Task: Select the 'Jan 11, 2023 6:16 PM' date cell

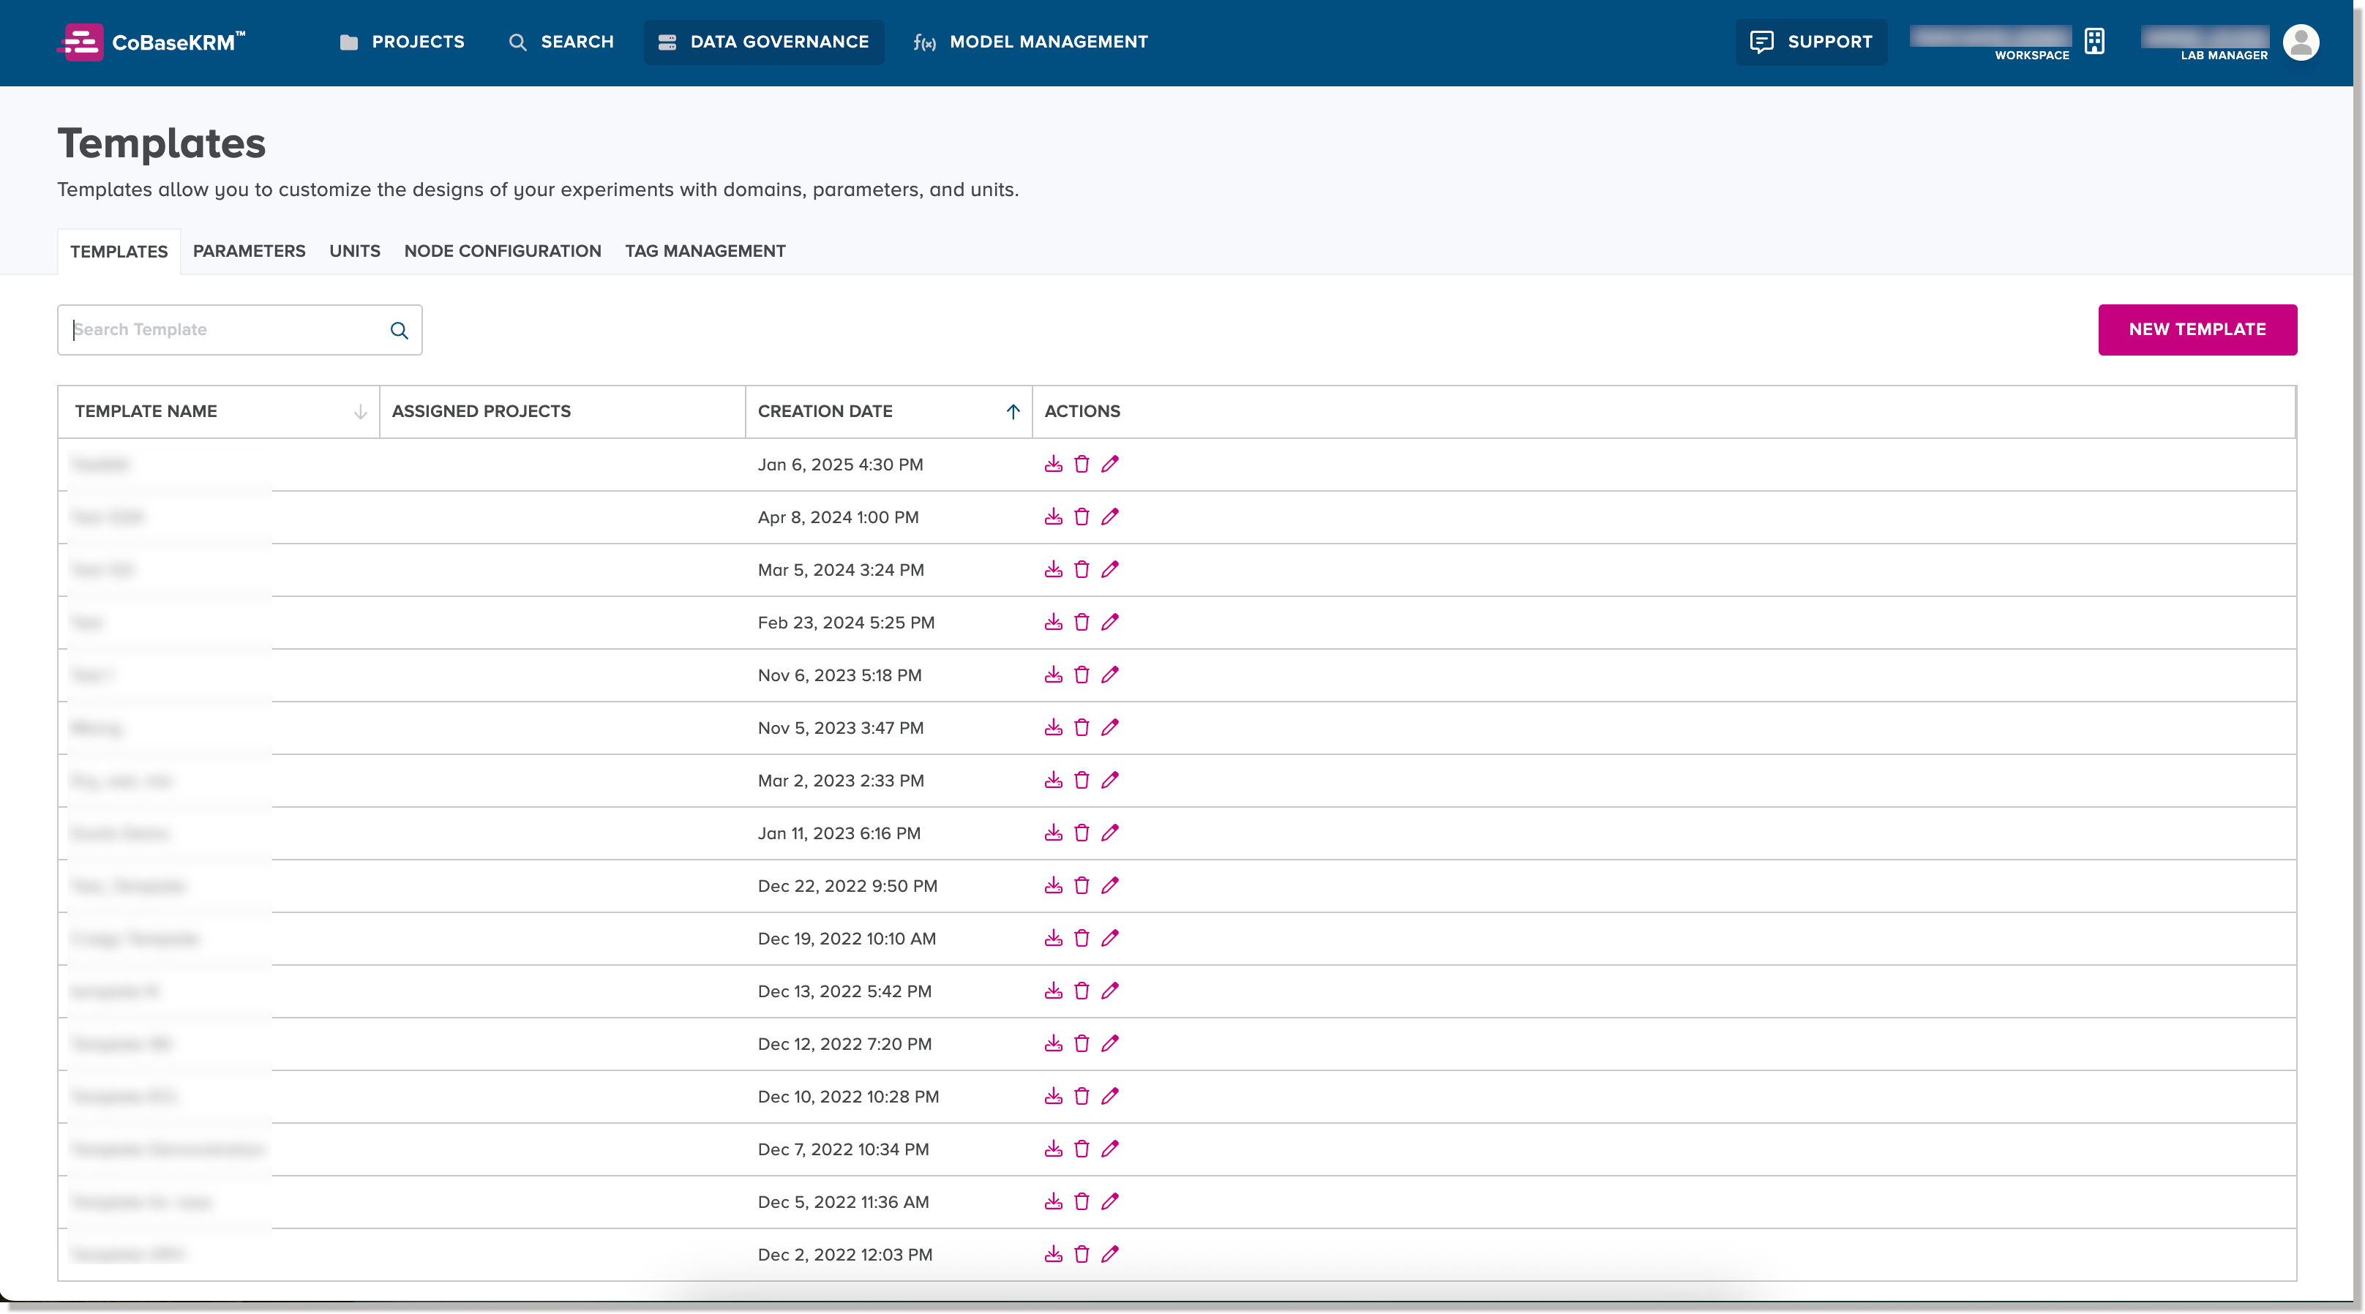Action: click(839, 833)
